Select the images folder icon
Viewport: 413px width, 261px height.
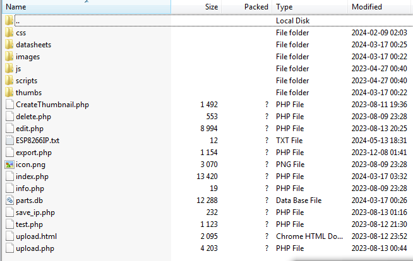pos(9,57)
